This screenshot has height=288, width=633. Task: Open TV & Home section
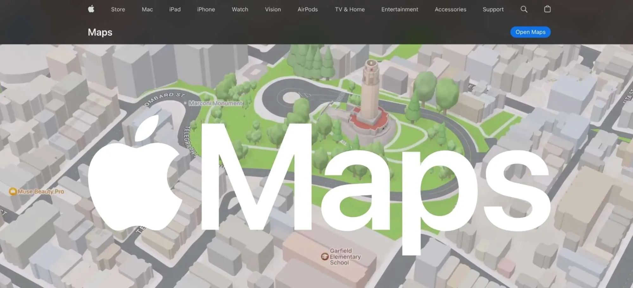350,9
